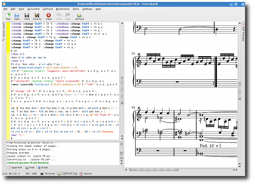Click the Save As toolbar icon
This screenshot has width=253, height=184.
point(37,16)
